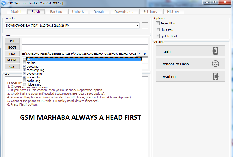Maximize the Z3X window
Image resolution: width=233 pixels, height=157 pixels.
[x=214, y=2]
